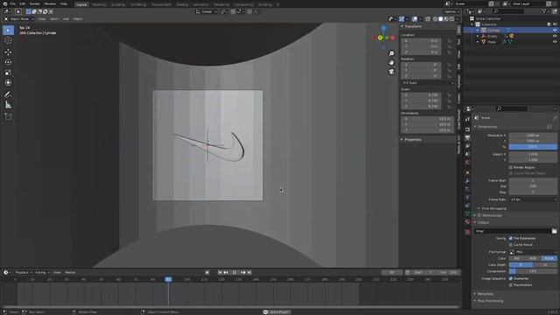Viewport: 560px width, 315px height.
Task: Click the Move view hand icon
Action: click(x=391, y=62)
